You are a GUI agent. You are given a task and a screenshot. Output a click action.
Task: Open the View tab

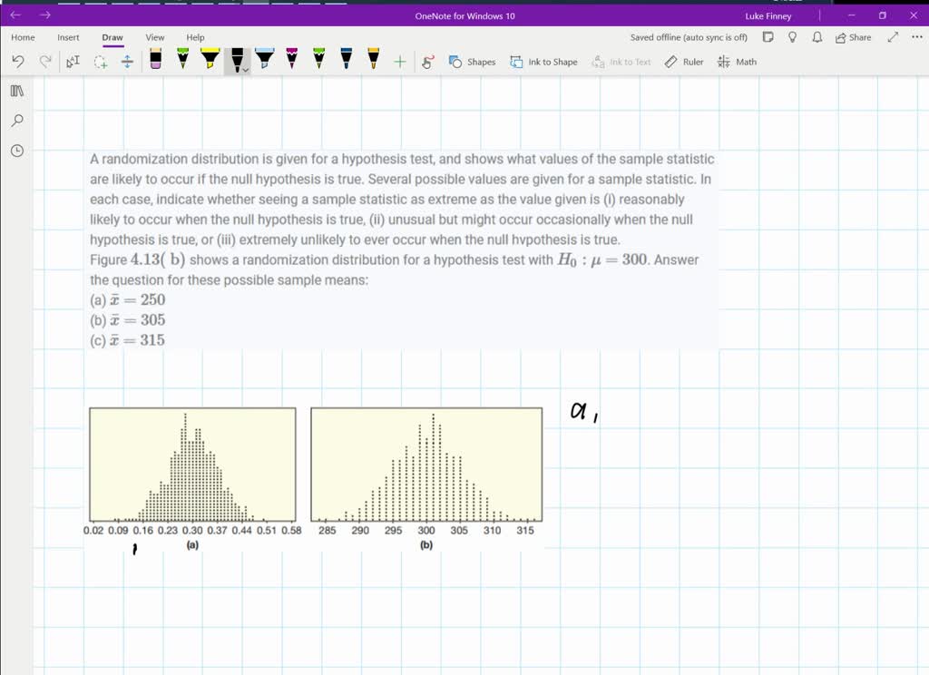click(x=154, y=37)
